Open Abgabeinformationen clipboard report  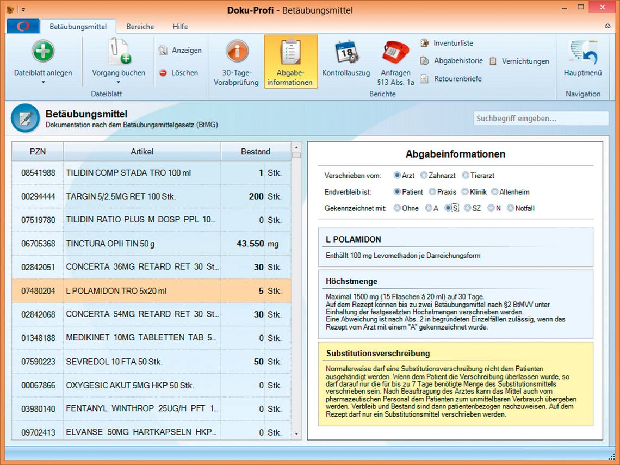(x=290, y=52)
